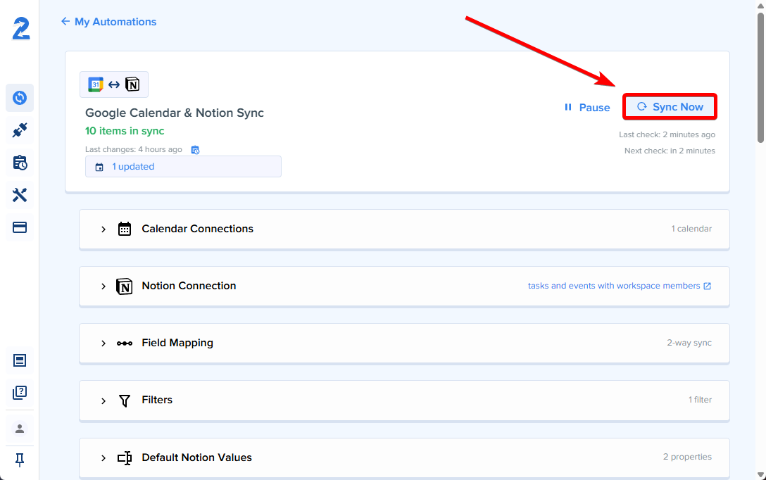Open the calendar clock sidebar icon
The image size is (766, 480).
click(x=20, y=163)
